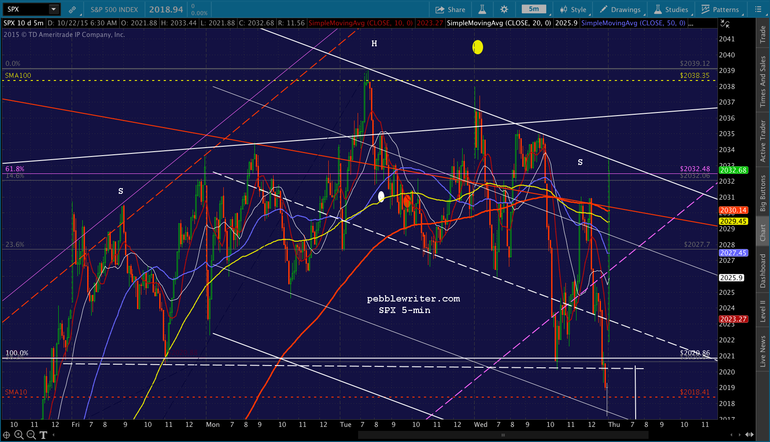Click the yellow 2029.45 price bubble

coord(734,221)
